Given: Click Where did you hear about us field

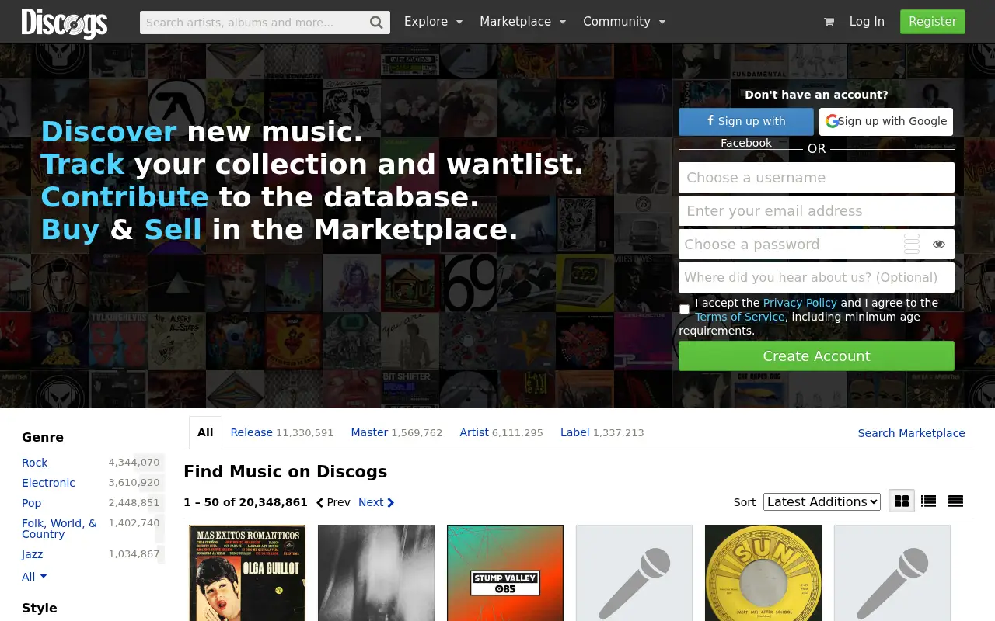Looking at the screenshot, I should 816,278.
